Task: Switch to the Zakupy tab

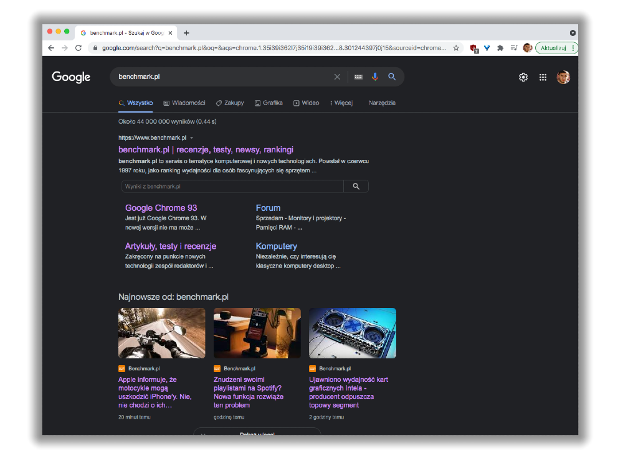Action: point(230,103)
